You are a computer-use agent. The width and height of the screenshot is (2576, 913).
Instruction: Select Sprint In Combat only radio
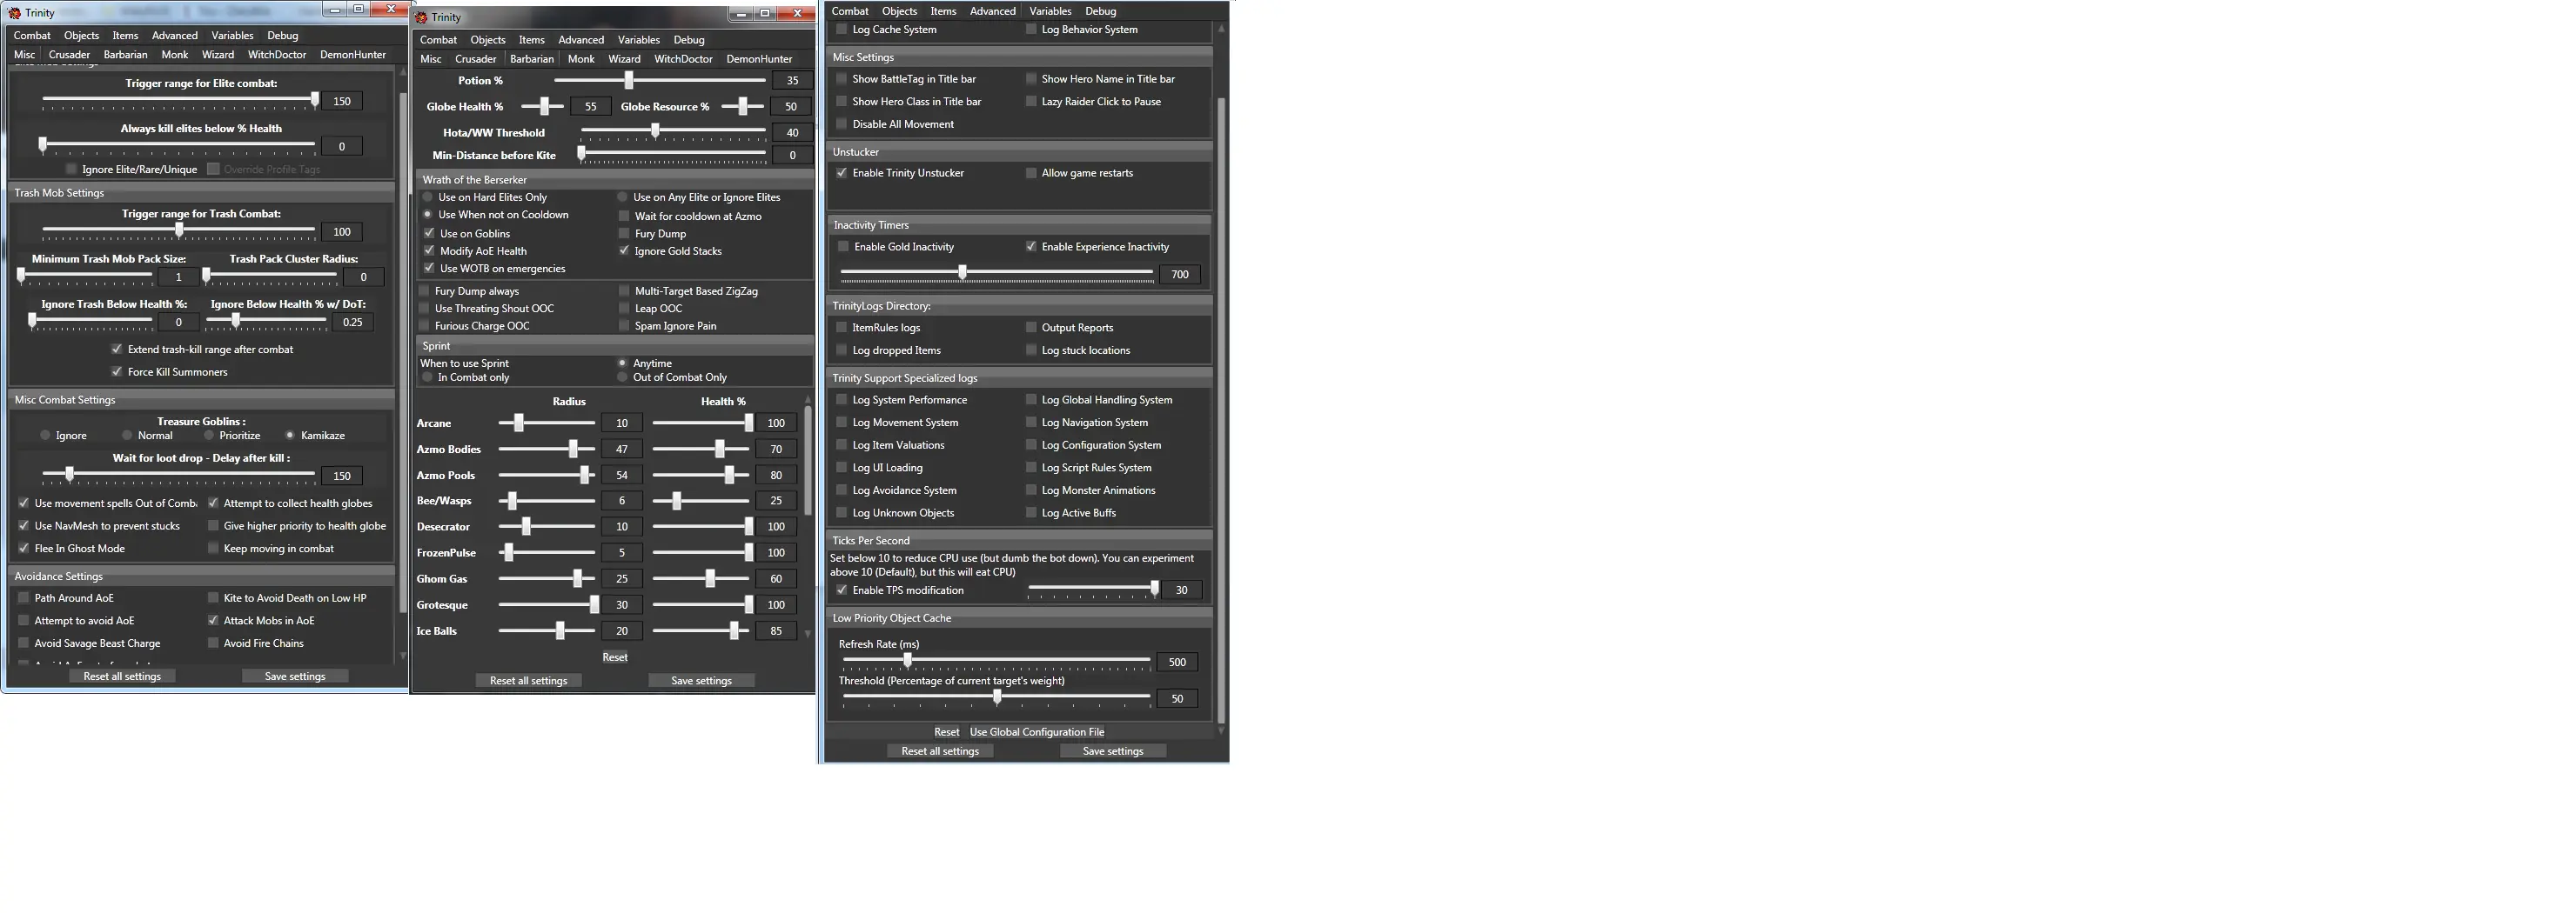click(x=428, y=377)
